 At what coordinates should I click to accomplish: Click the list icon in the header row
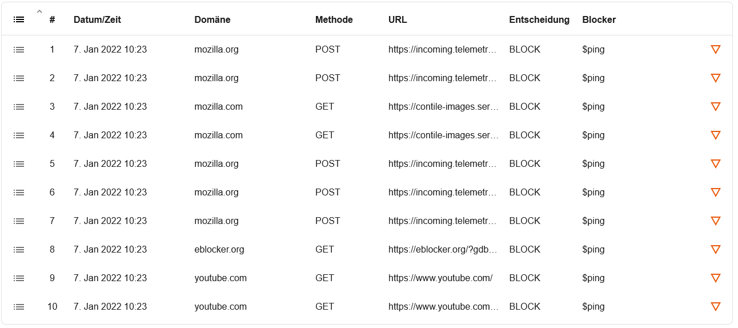click(x=19, y=19)
